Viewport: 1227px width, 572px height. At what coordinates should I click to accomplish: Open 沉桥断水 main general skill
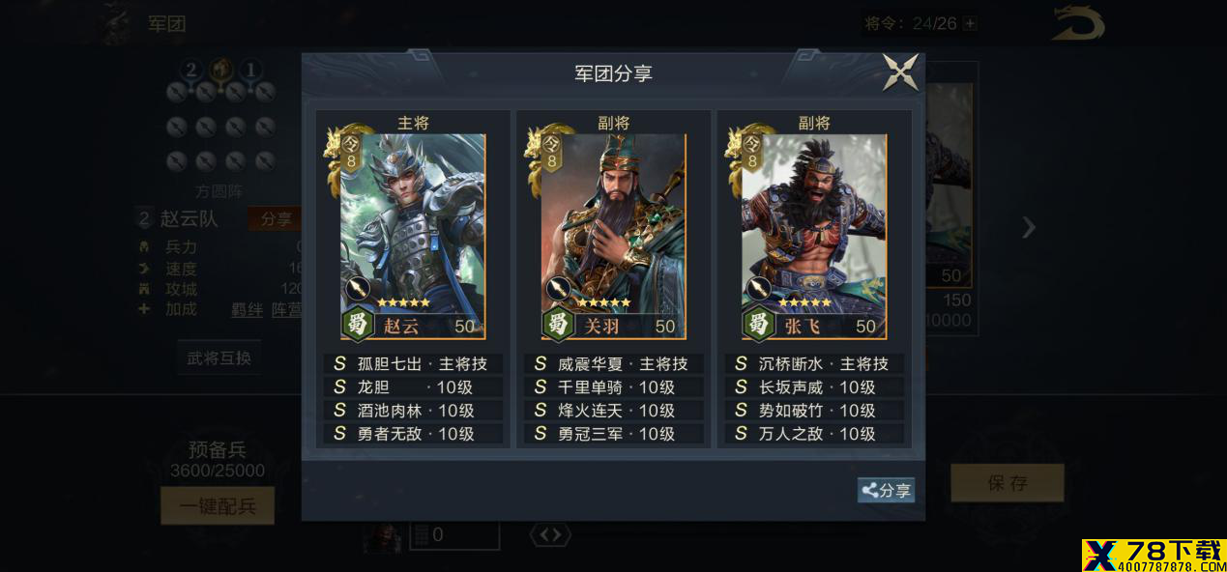pyautogui.click(x=814, y=364)
